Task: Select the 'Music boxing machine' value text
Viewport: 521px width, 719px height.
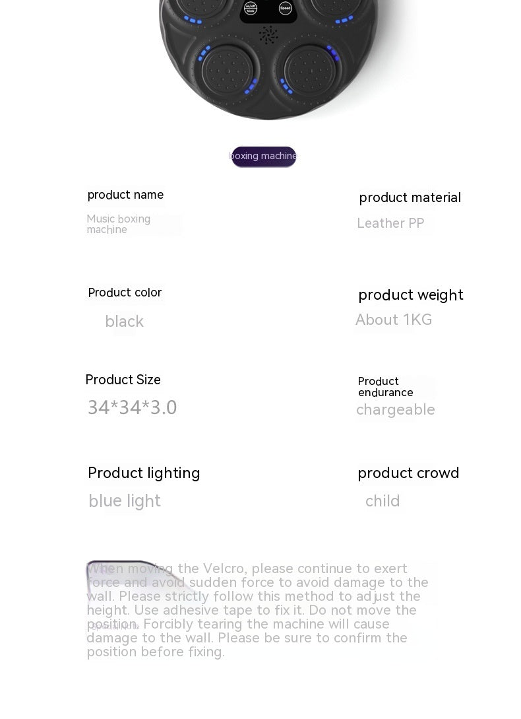Action: 119,224
